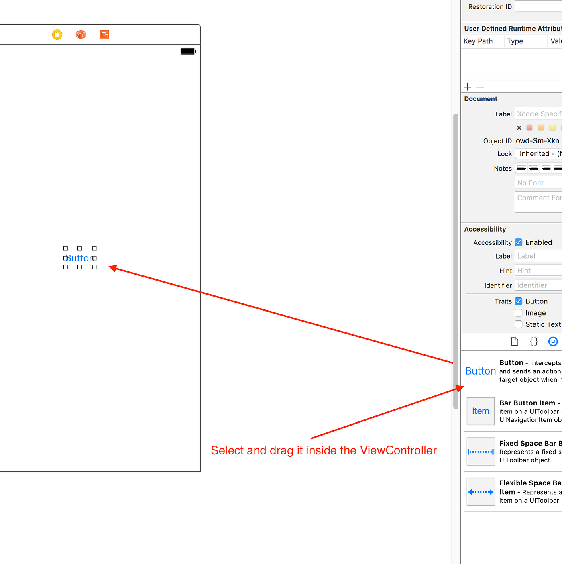The height and width of the screenshot is (564, 562).
Task: Select the View Controller icon in scene dock
Action: point(57,35)
